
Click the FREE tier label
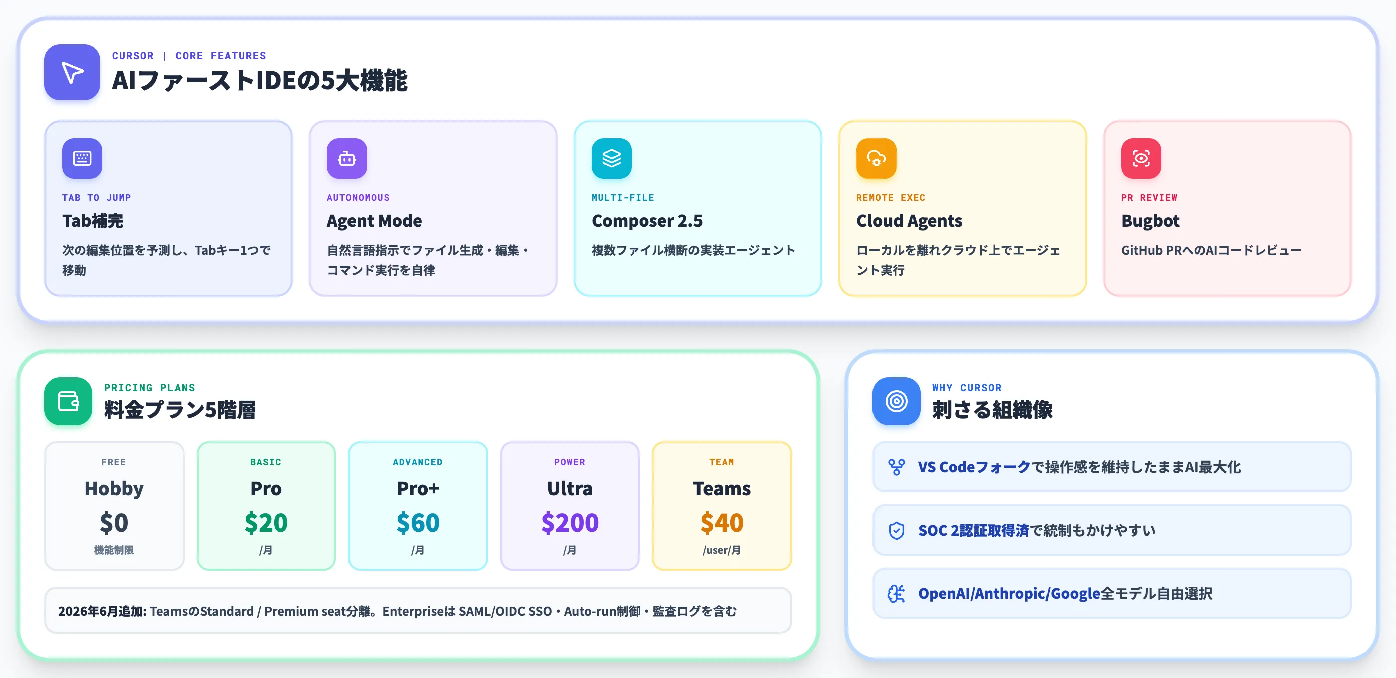[114, 462]
